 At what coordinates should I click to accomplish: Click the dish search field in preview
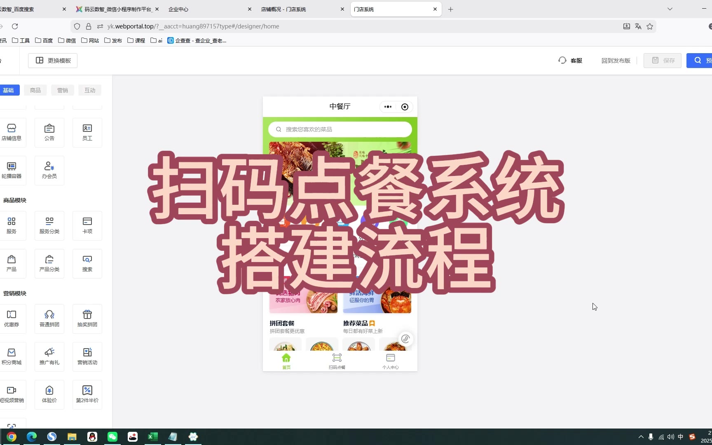click(340, 129)
